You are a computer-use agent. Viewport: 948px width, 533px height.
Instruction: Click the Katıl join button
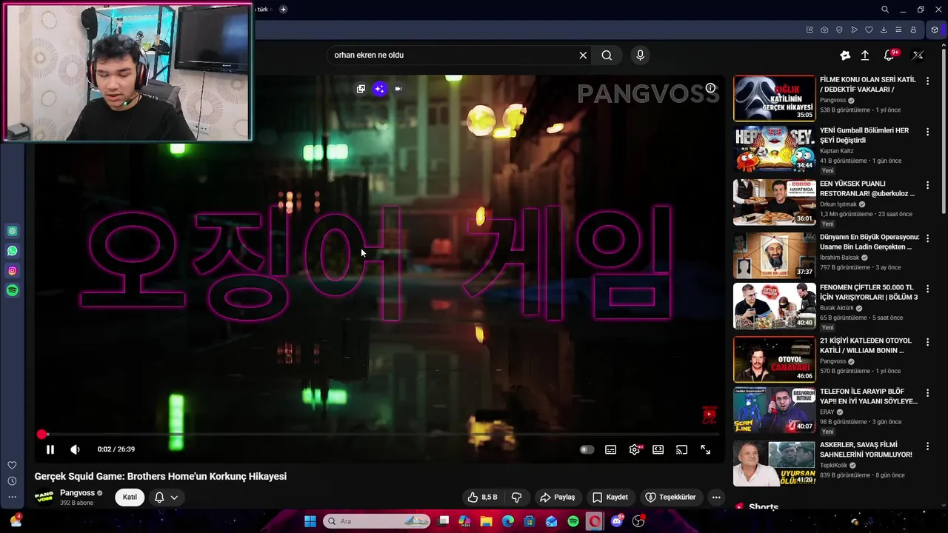pyautogui.click(x=130, y=497)
